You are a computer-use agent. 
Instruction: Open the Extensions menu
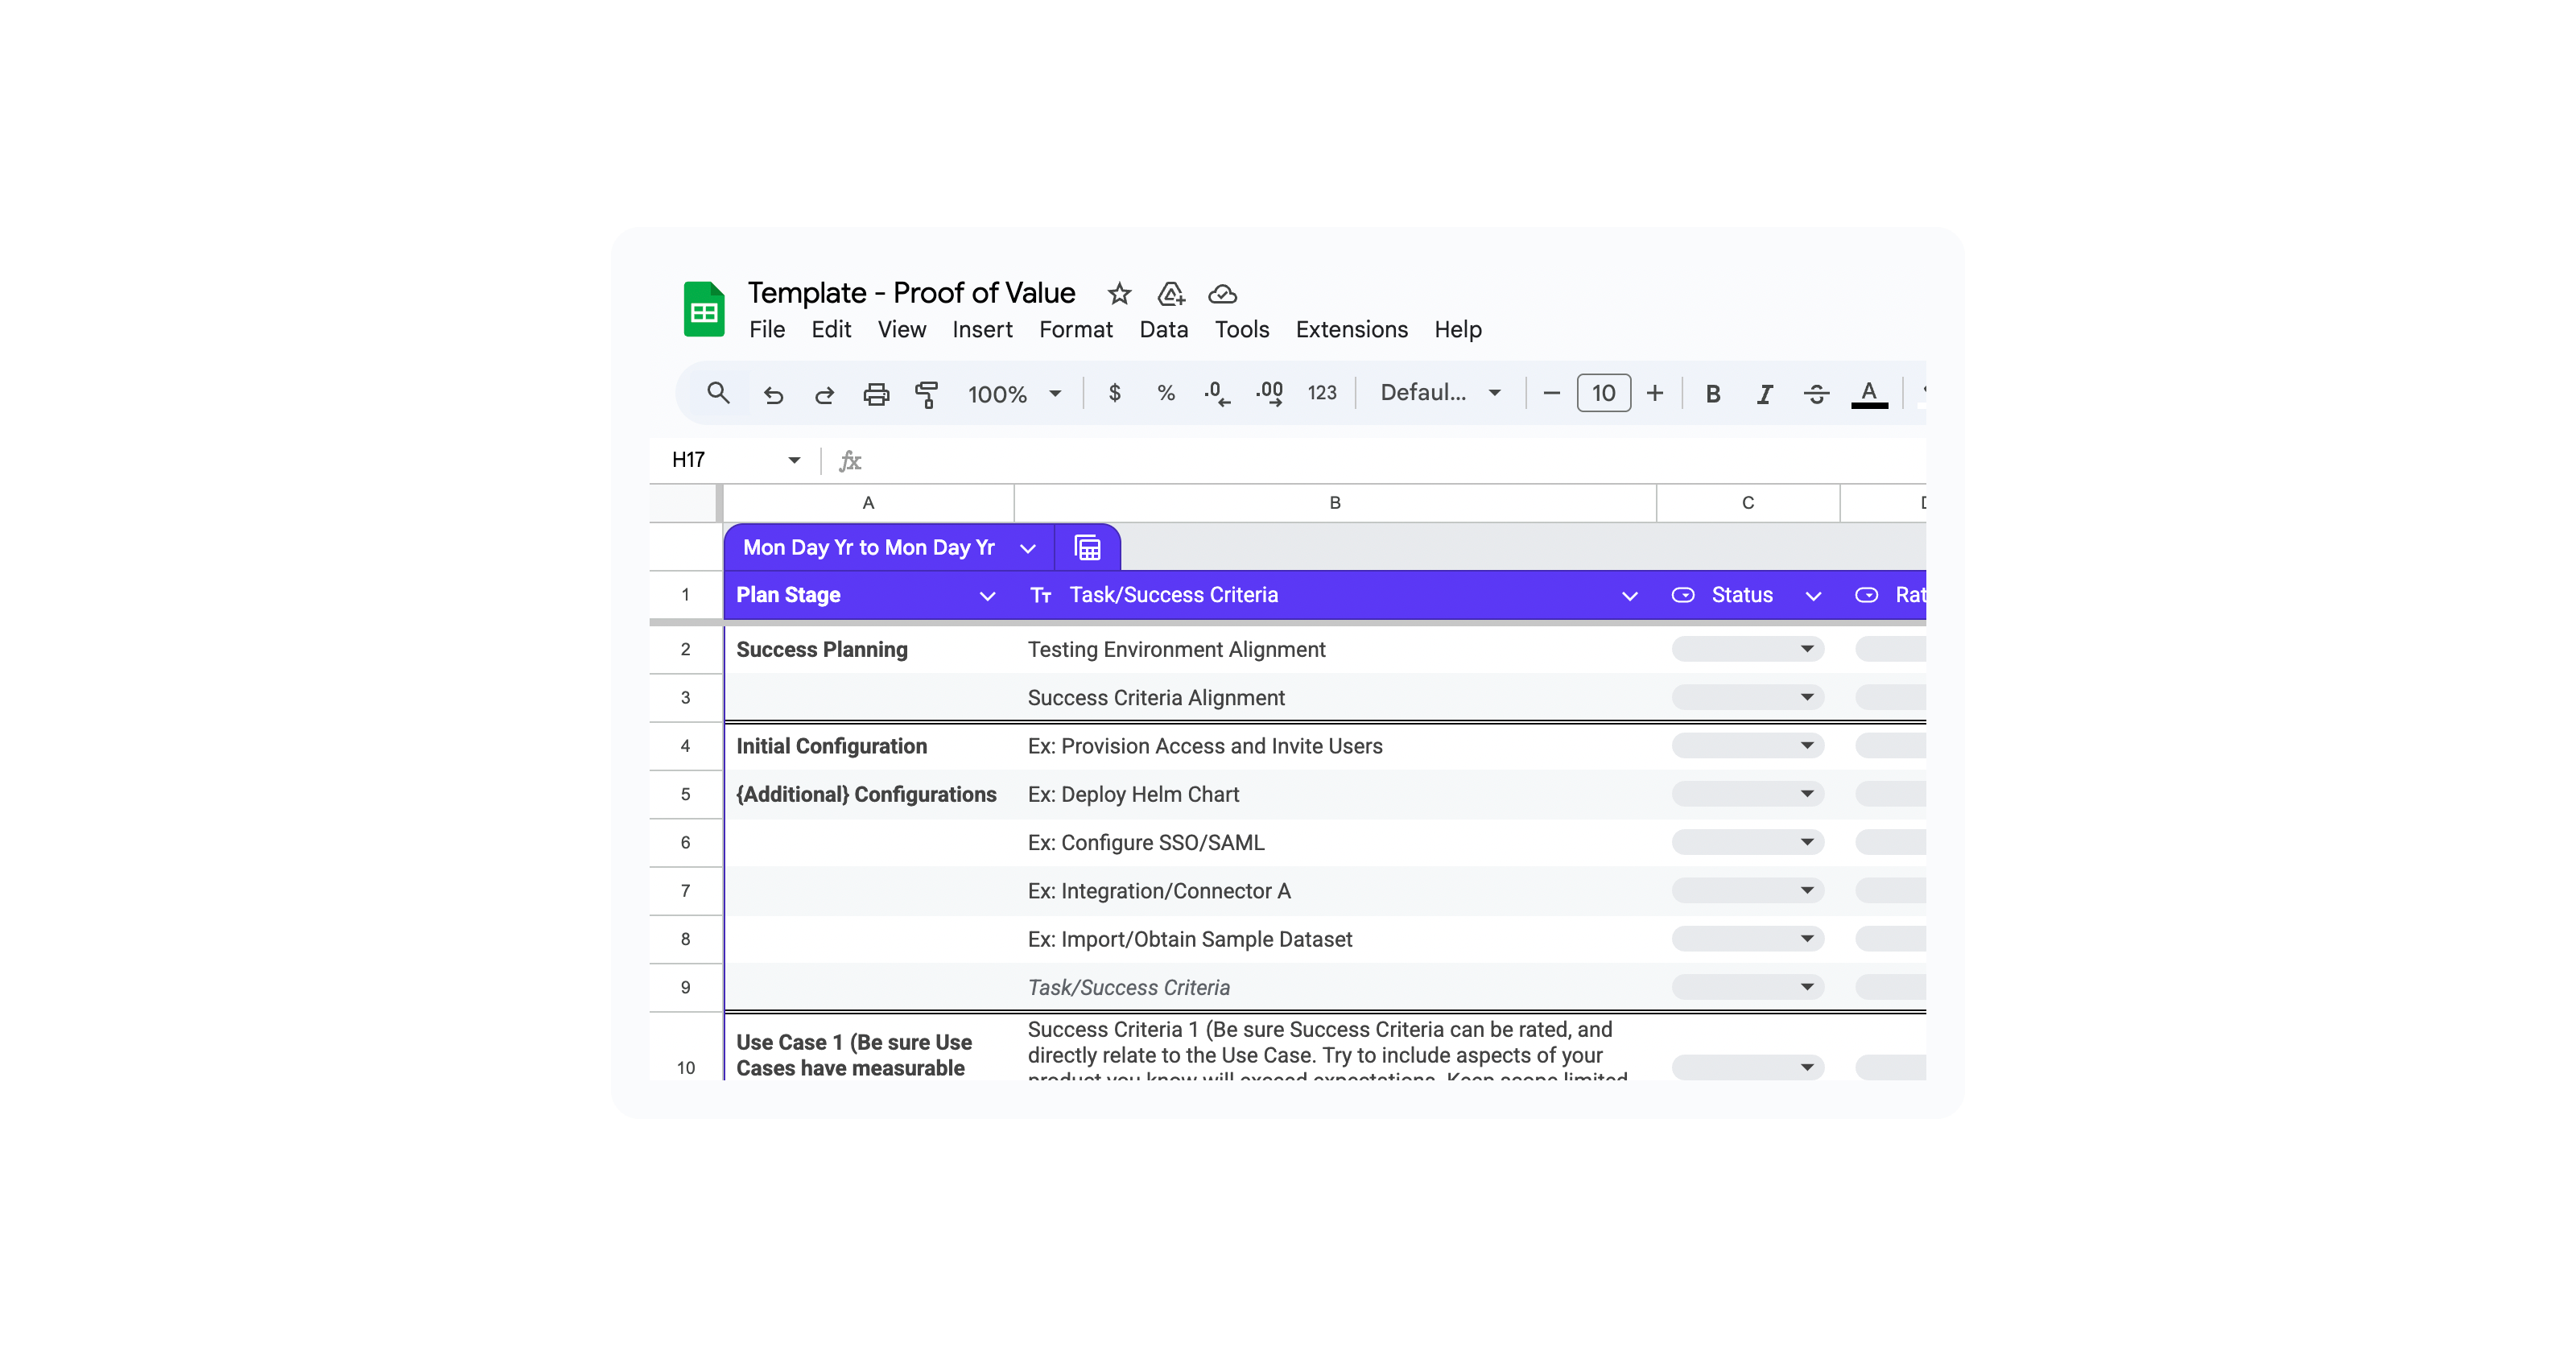1351,330
